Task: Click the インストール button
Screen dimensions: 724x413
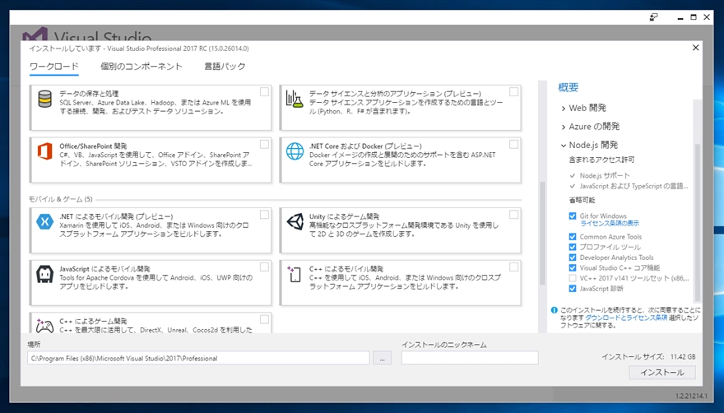Action: pos(662,373)
